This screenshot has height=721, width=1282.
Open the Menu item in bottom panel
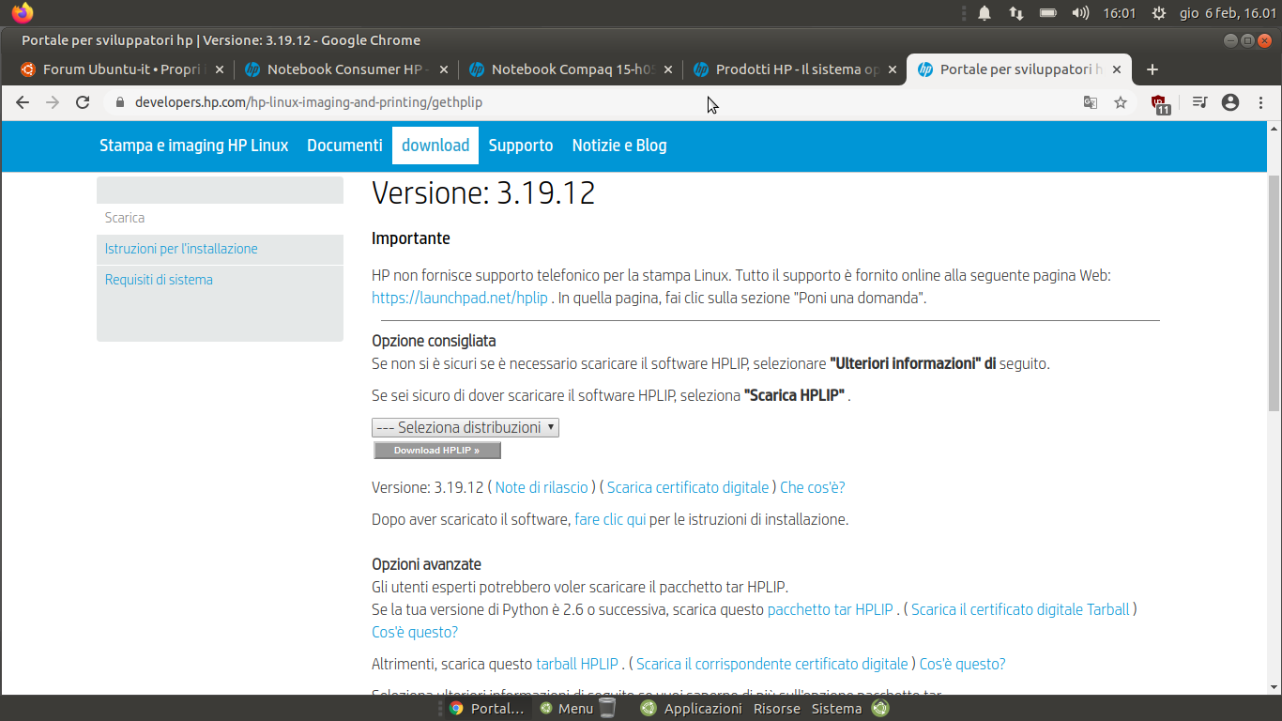coord(566,709)
